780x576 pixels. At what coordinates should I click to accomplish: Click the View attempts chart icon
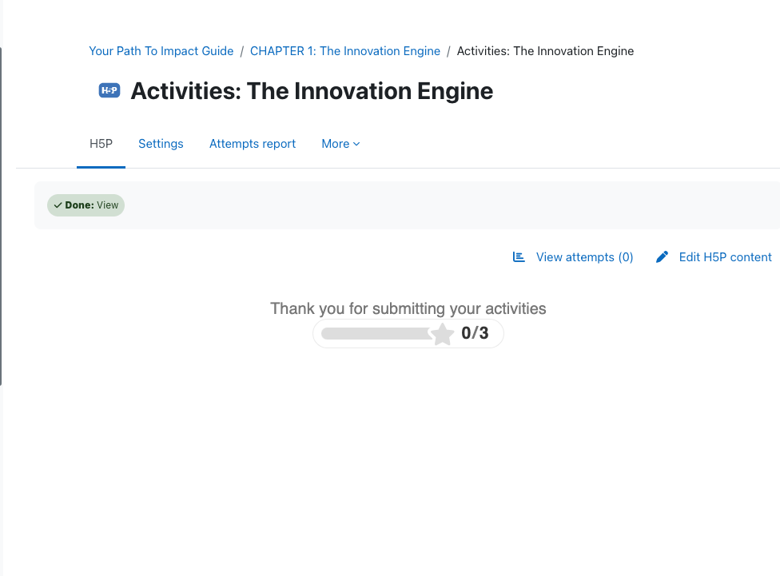click(x=519, y=257)
